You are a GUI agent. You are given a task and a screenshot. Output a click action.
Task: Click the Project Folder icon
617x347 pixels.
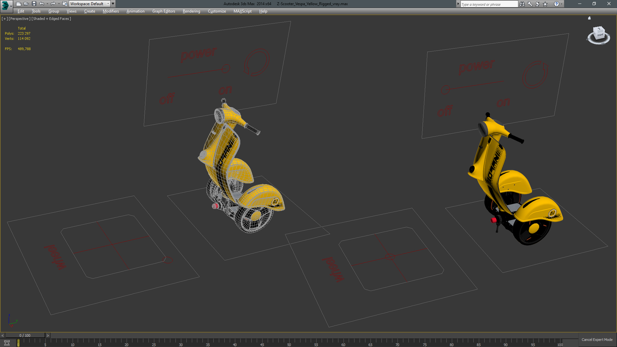65,4
